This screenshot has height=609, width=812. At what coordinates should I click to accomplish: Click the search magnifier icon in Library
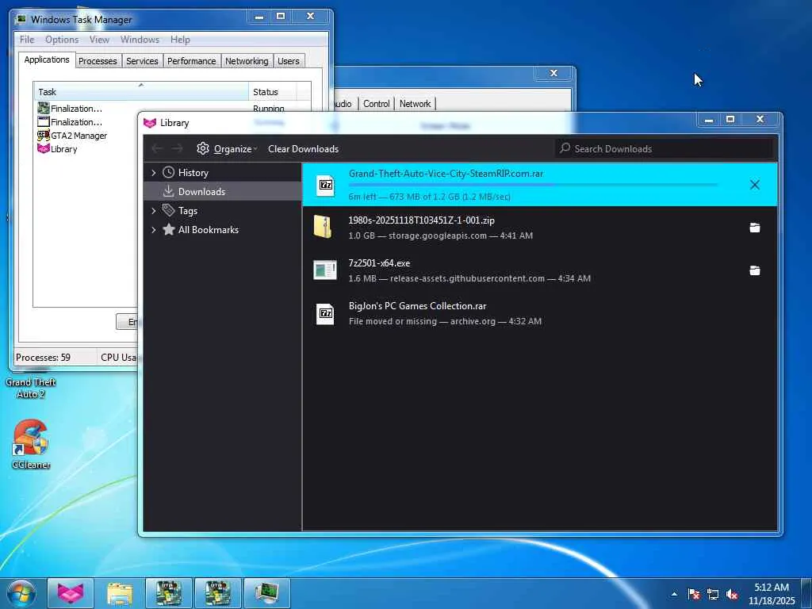pyautogui.click(x=565, y=148)
